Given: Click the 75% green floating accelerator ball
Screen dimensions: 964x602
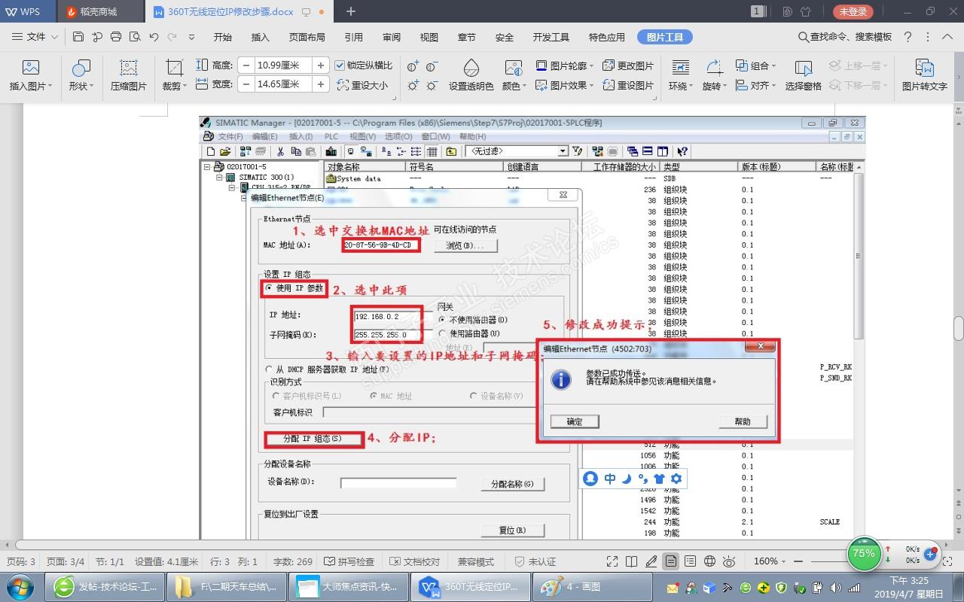Looking at the screenshot, I should 863,554.
